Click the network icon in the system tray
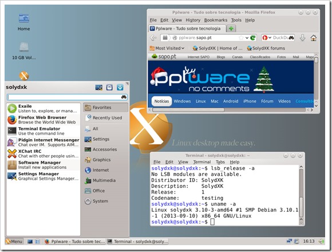Screen dimensions: 332x252 coord(289,241)
